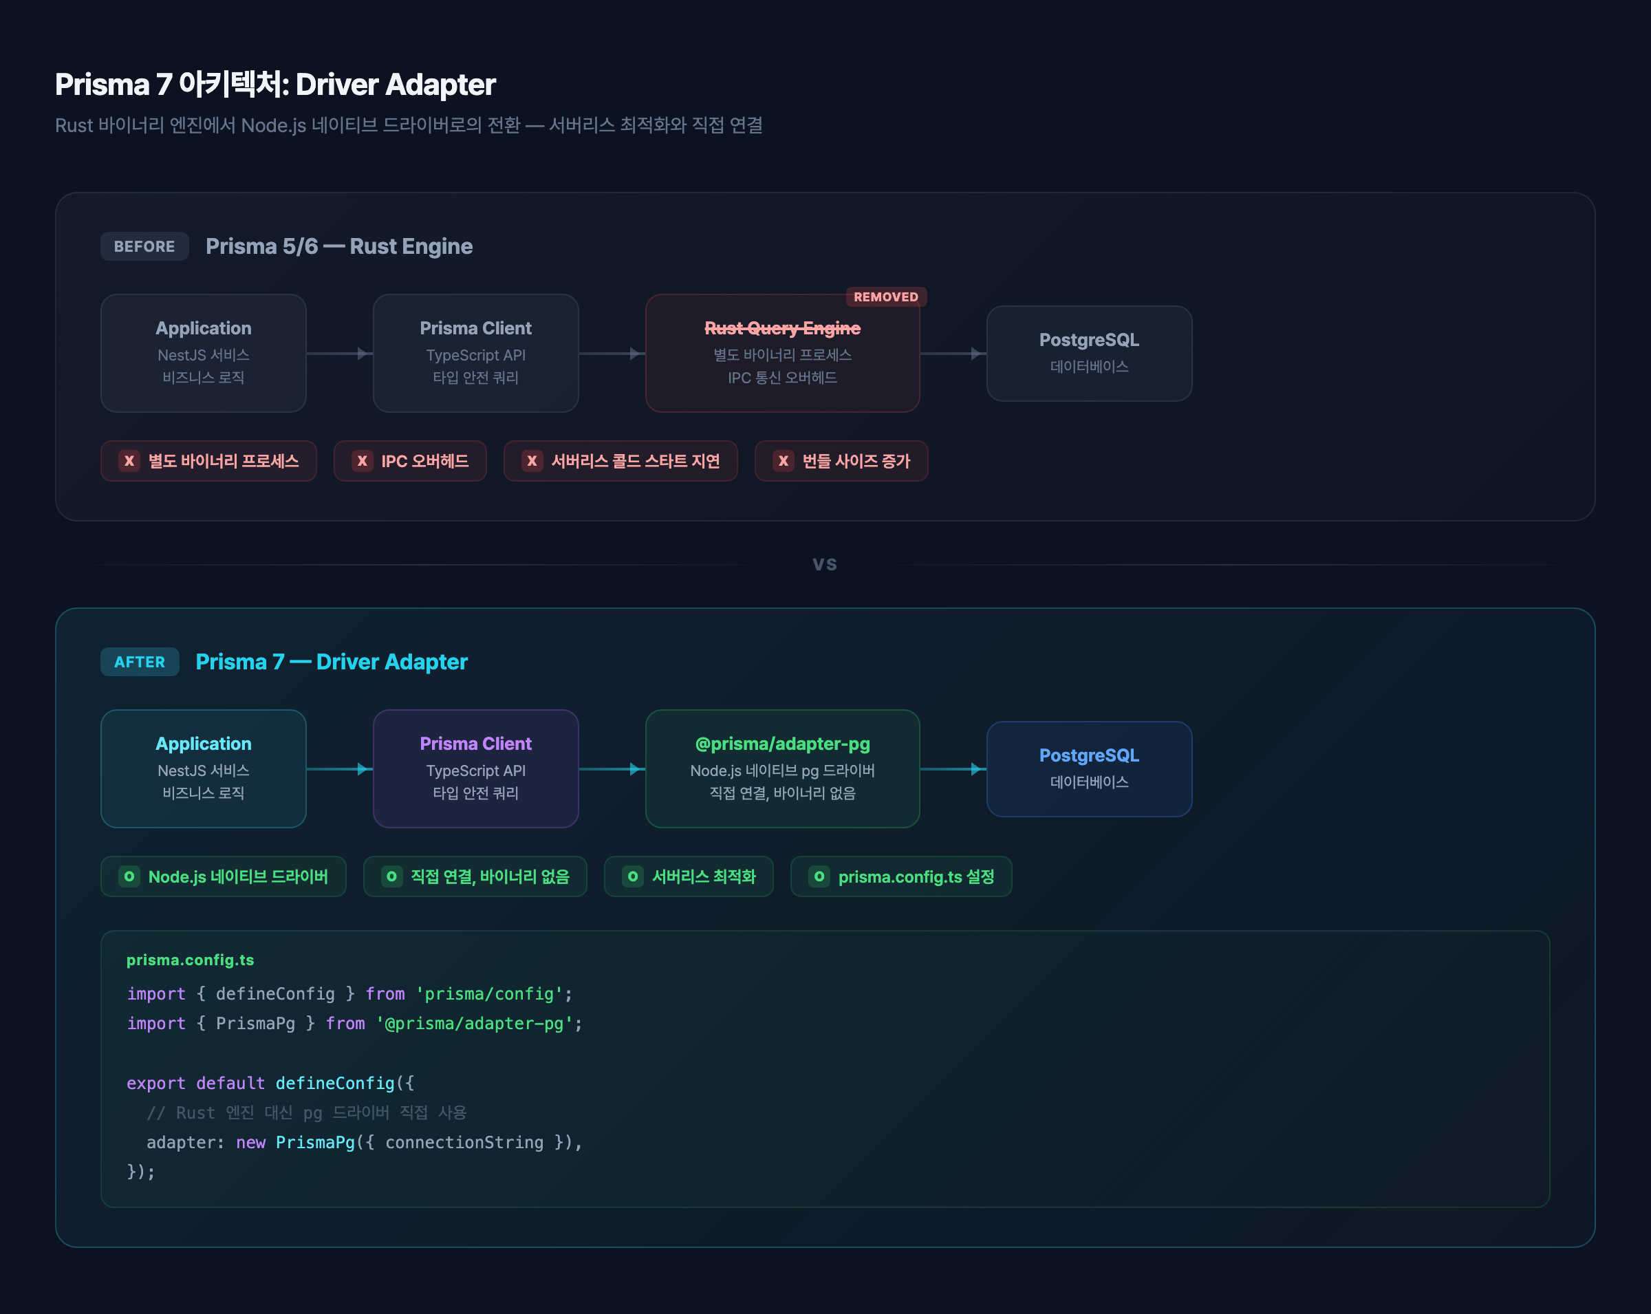Viewport: 1651px width, 1314px height.
Task: Click green O icon beside 직접 연결, 바이너리 없음
Action: [x=391, y=876]
